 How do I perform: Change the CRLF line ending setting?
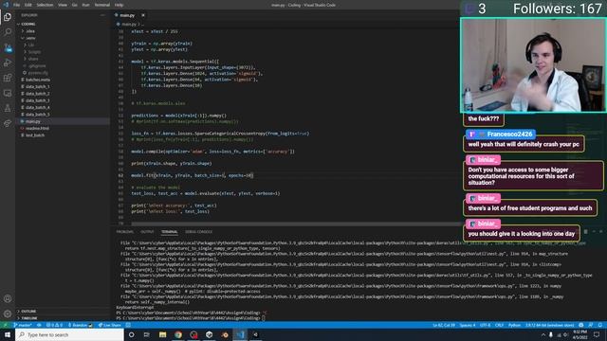(x=499, y=325)
